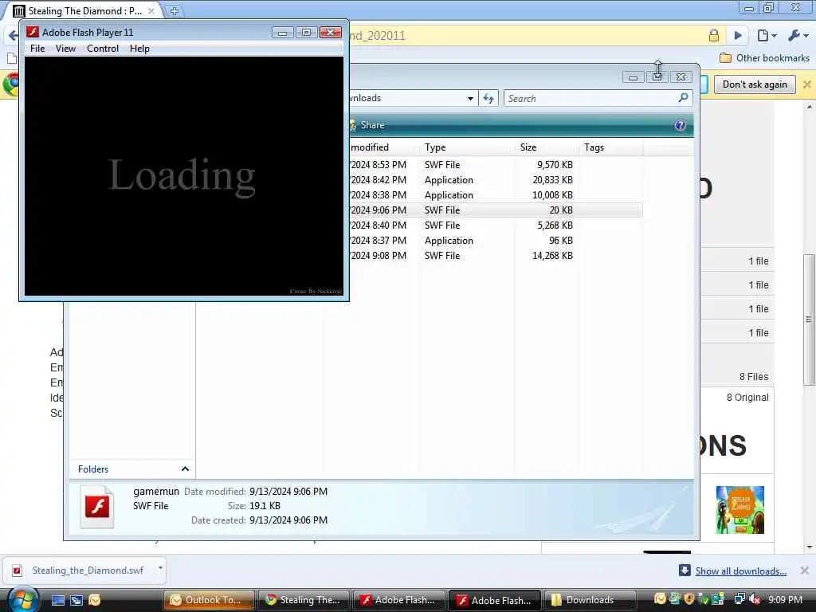Viewport: 816px width, 612px height.
Task: Close the Chrome downloads bar
Action: [x=805, y=571]
